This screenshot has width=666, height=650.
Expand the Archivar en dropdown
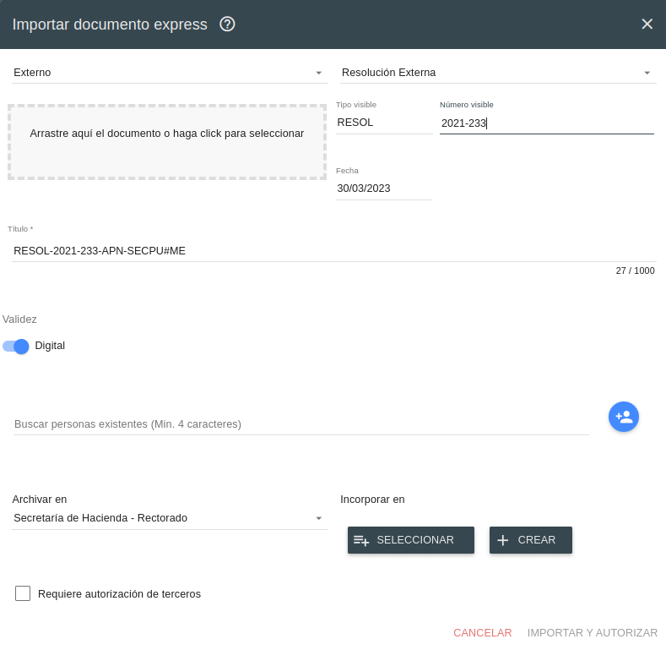click(x=170, y=518)
